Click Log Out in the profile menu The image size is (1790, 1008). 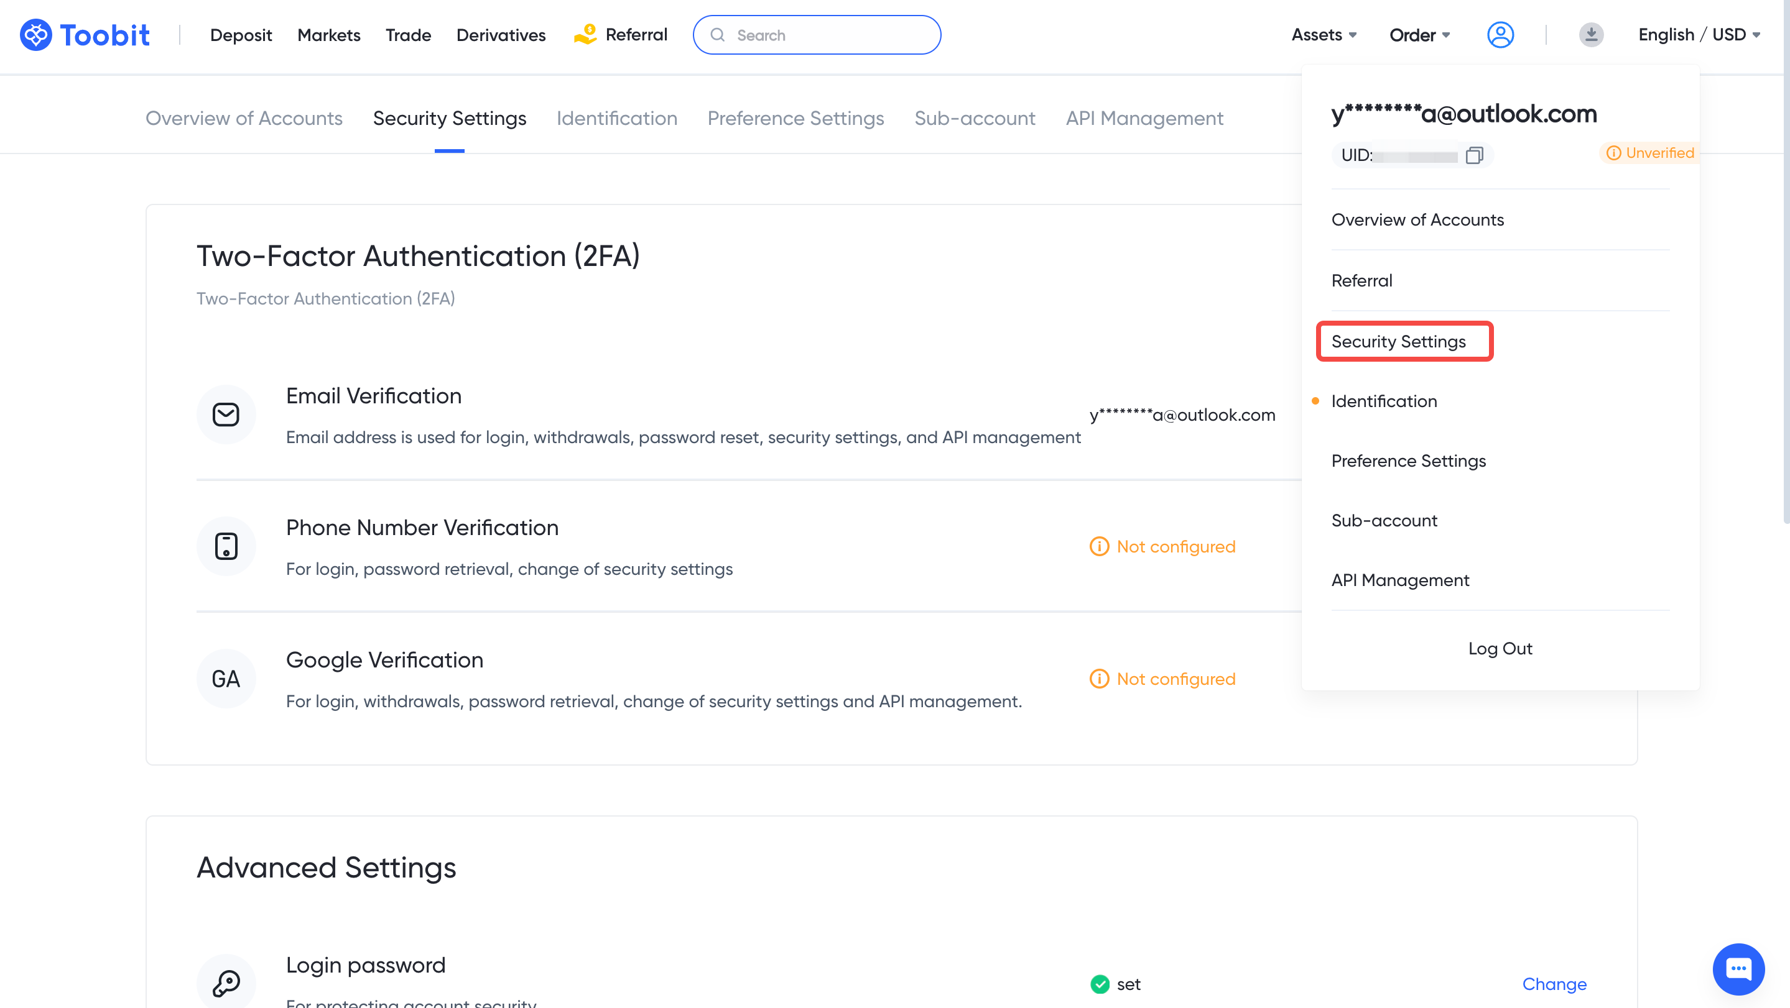tap(1500, 648)
